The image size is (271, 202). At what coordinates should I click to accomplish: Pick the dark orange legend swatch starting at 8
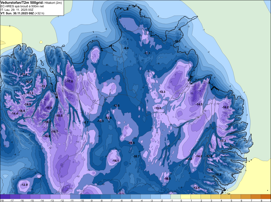point(266,197)
